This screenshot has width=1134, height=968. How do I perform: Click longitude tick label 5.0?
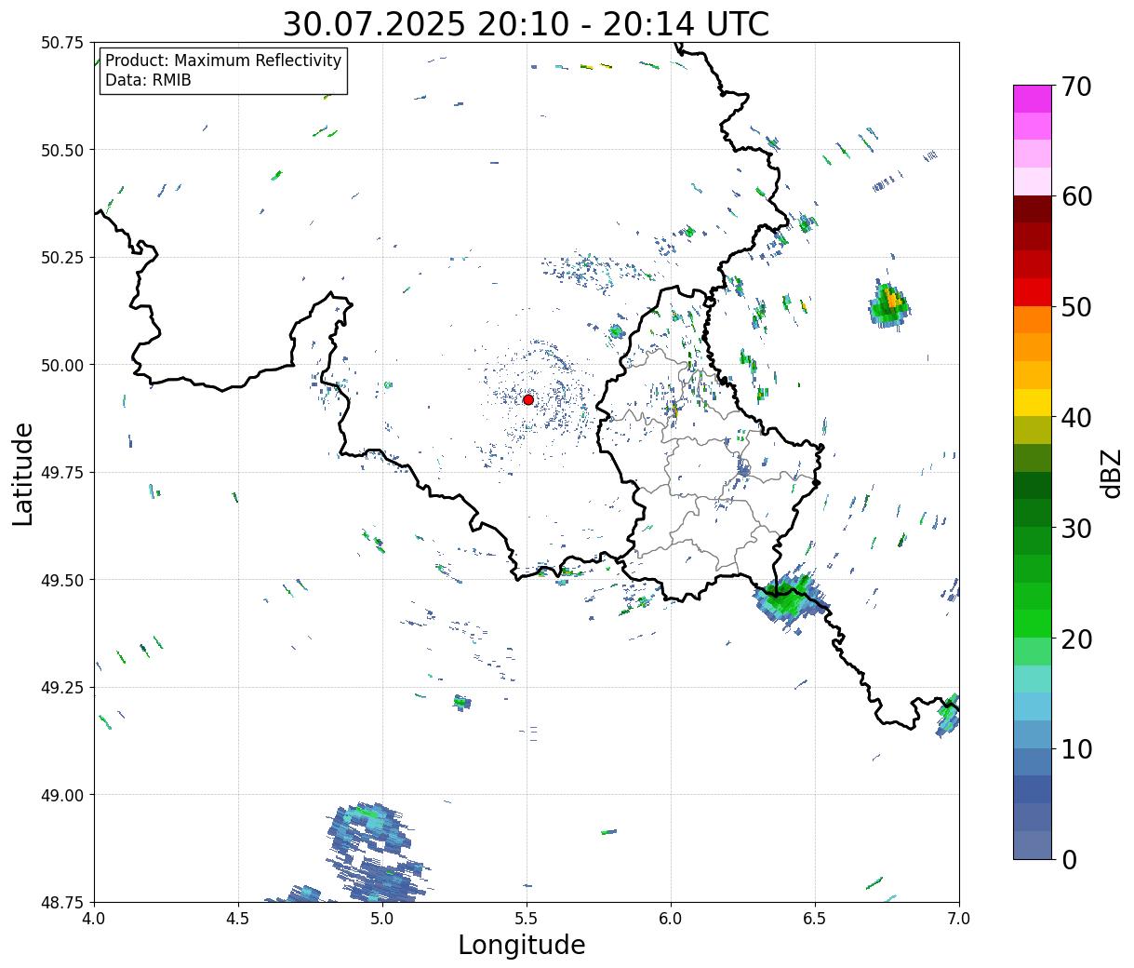[x=382, y=919]
